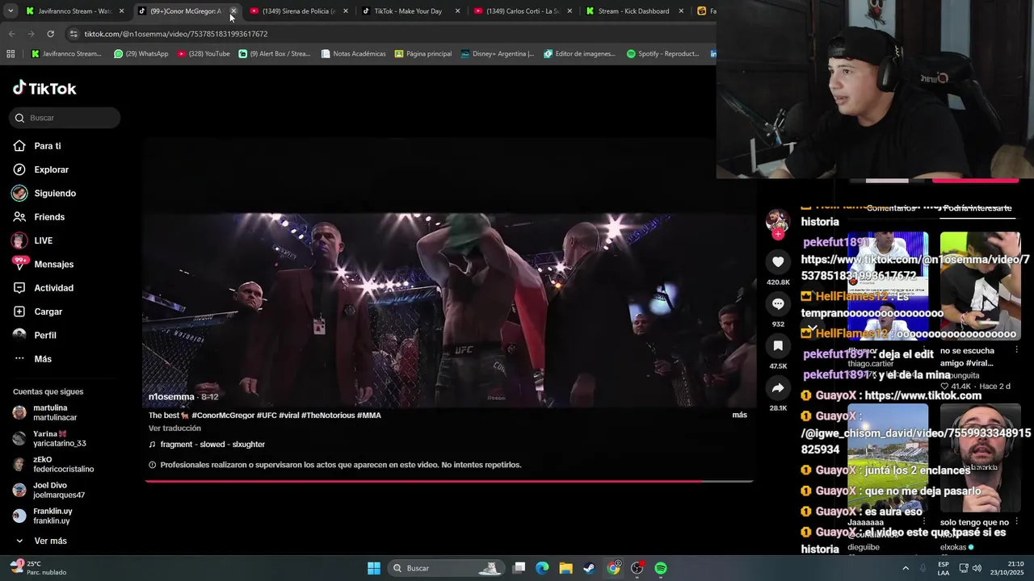Close the Conor McGregor tab
1034x581 pixels.
click(233, 11)
